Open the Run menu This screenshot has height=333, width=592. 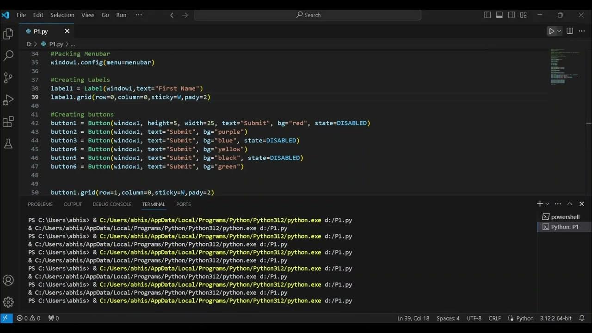coord(121,15)
